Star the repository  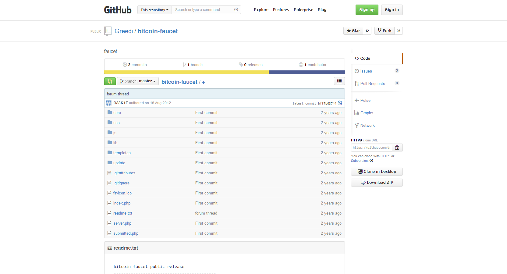(353, 31)
